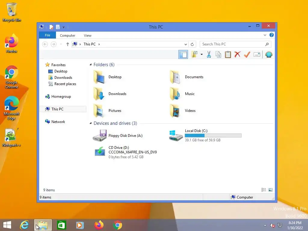Select This PC in the navigation pane

[63, 109]
